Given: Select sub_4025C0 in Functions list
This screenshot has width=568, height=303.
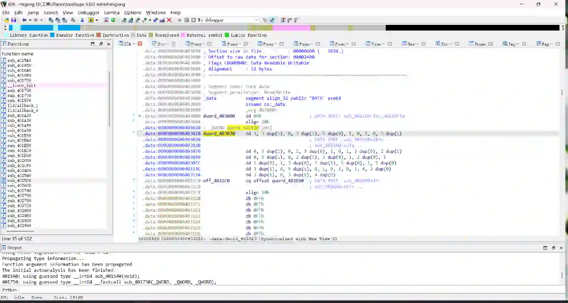Looking at the screenshot, I should click(19, 180).
